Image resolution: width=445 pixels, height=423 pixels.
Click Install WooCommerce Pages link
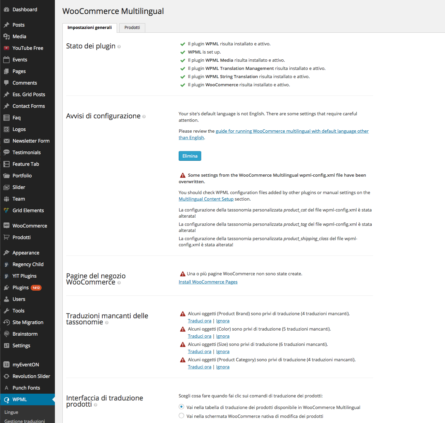[208, 282]
